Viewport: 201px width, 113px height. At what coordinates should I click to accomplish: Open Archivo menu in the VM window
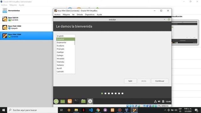coord(57,14)
